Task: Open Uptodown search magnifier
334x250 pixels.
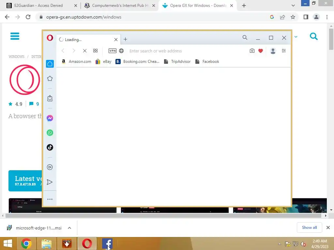Action: coord(314,36)
